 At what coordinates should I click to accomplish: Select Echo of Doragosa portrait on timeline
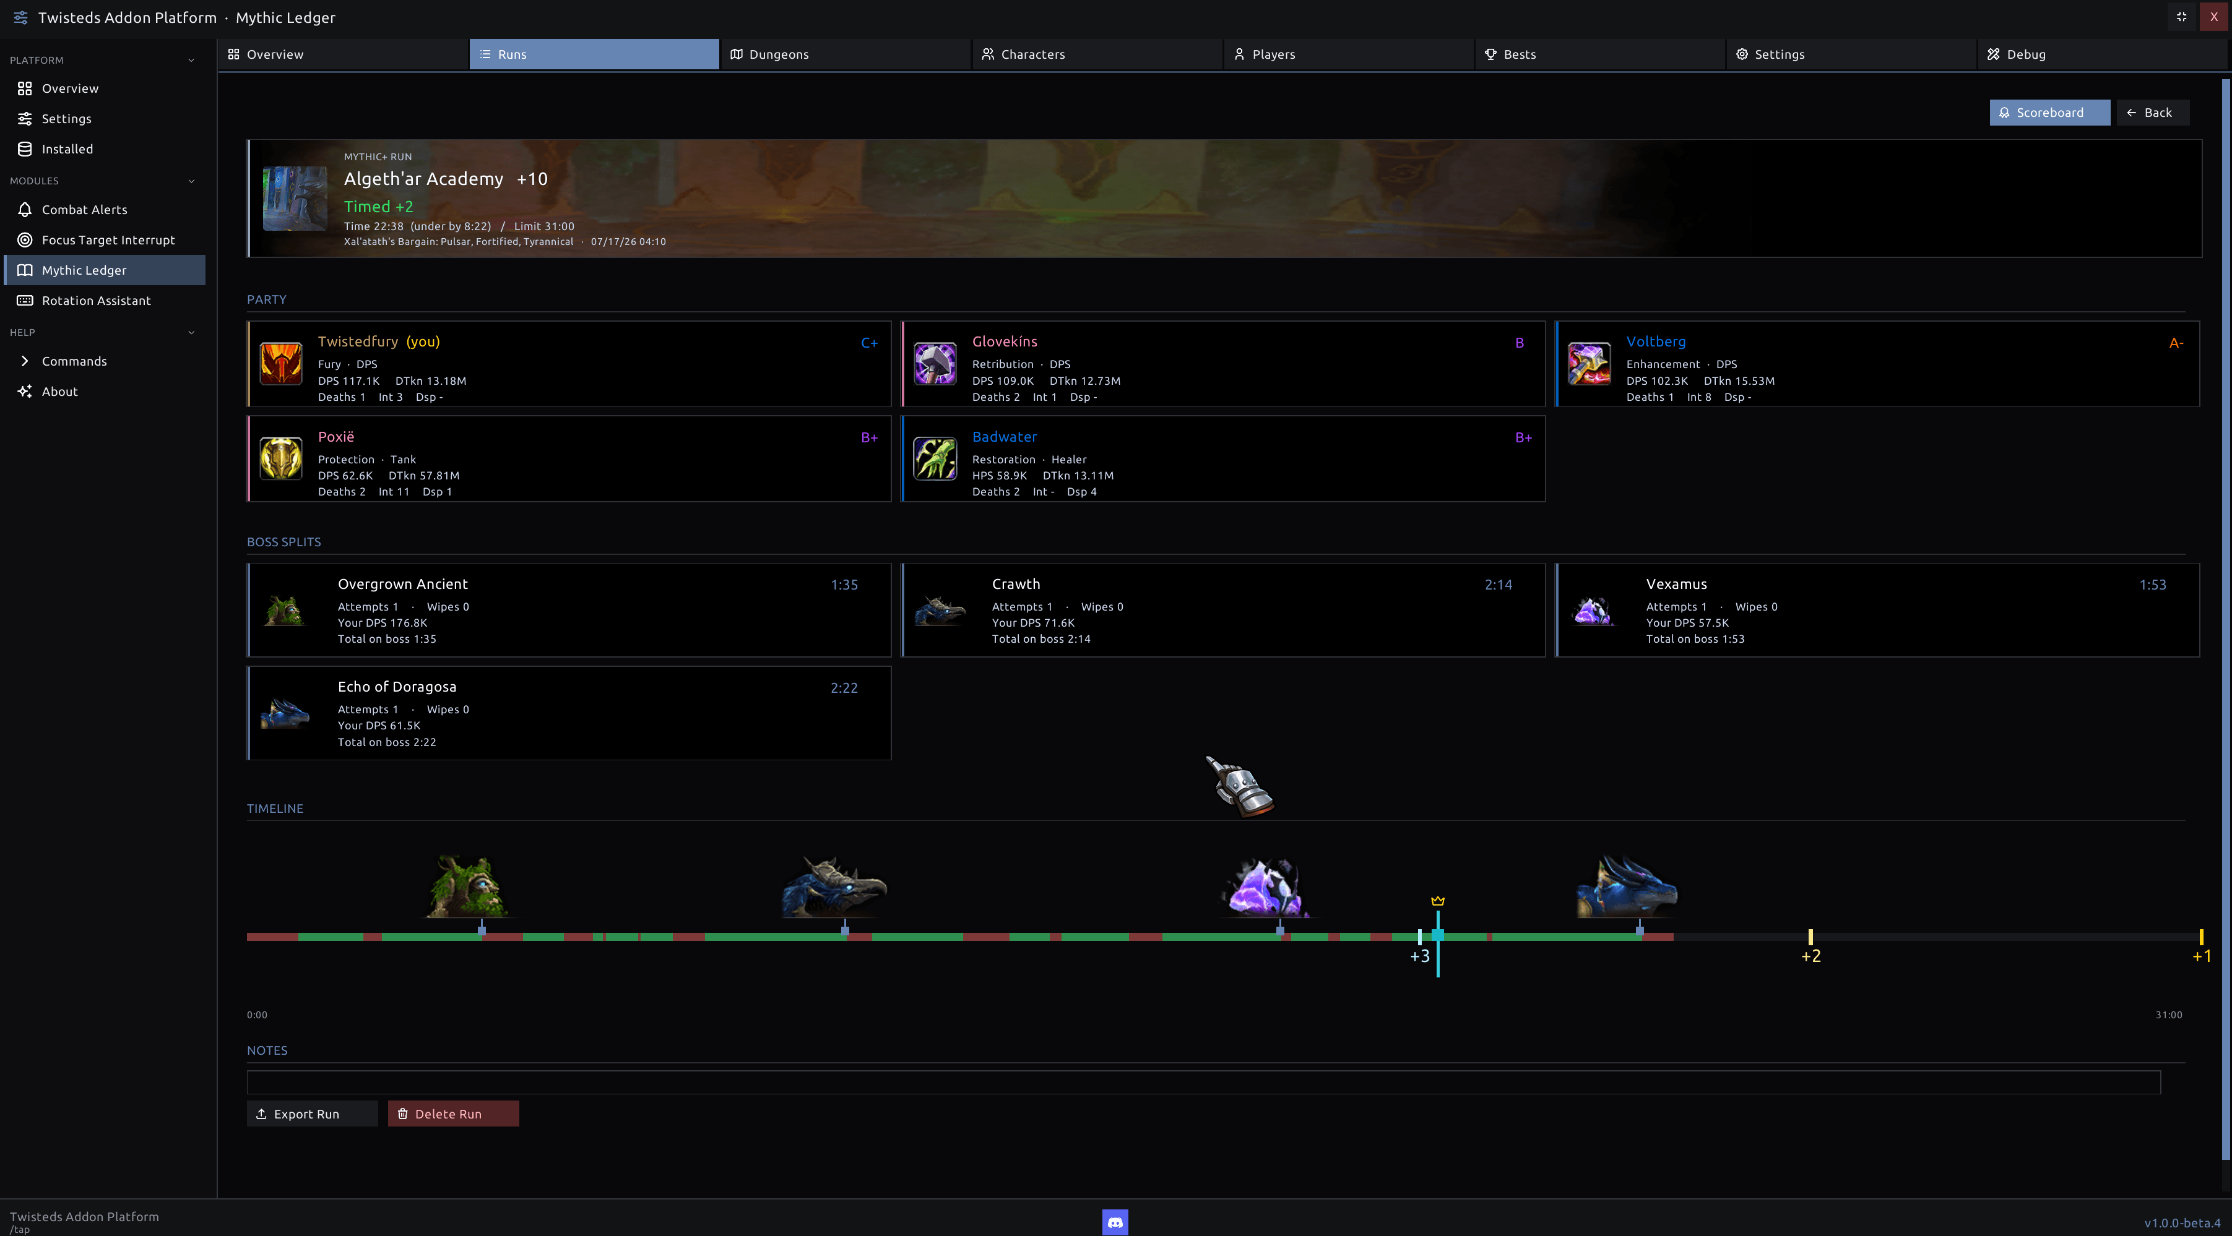(1627, 886)
